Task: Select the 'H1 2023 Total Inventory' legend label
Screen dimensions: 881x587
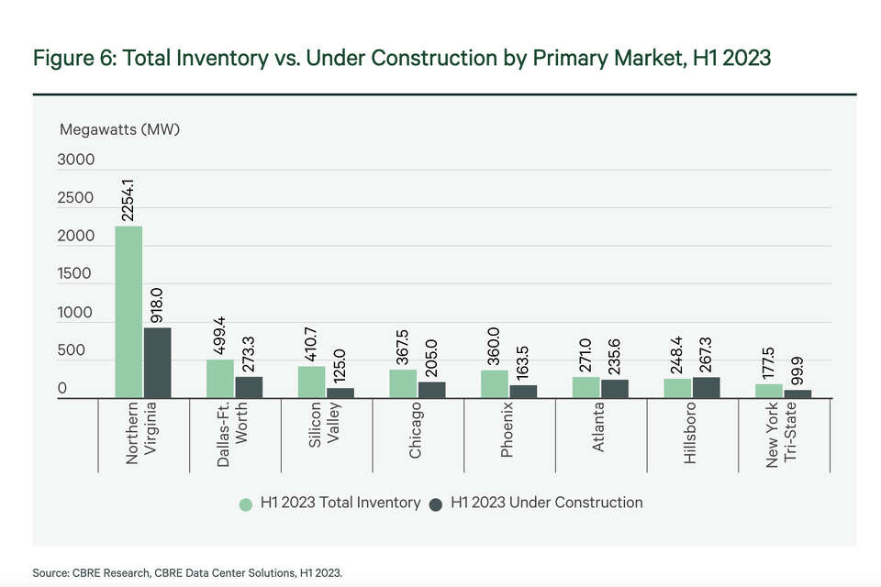Action: (x=340, y=503)
